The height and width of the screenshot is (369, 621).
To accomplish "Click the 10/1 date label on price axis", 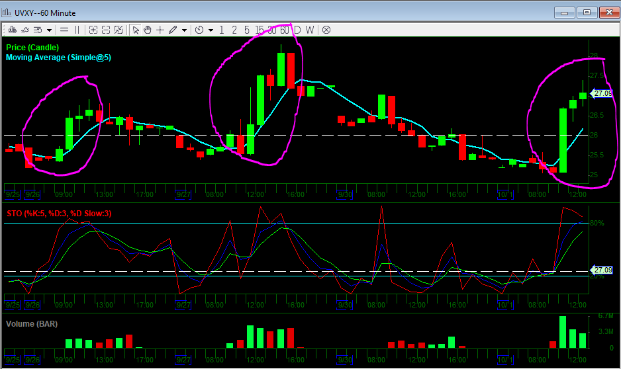I will 505,194.
